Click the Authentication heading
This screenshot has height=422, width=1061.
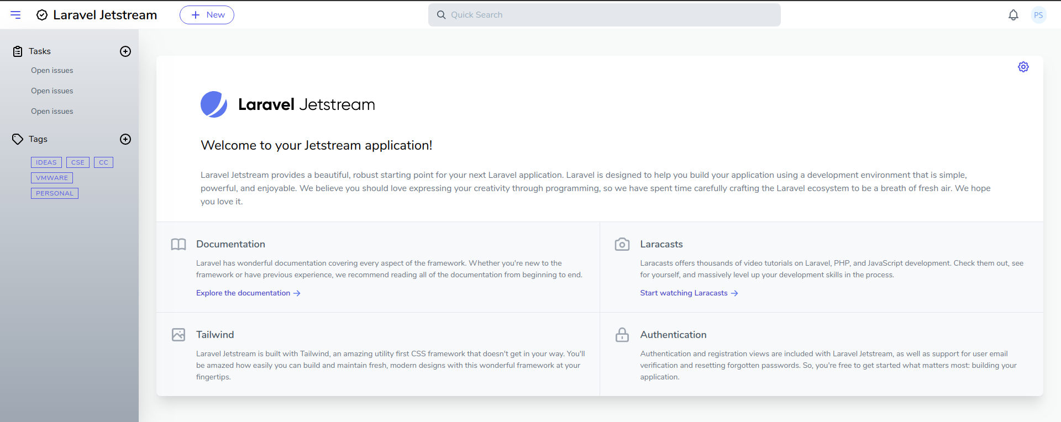pos(673,335)
